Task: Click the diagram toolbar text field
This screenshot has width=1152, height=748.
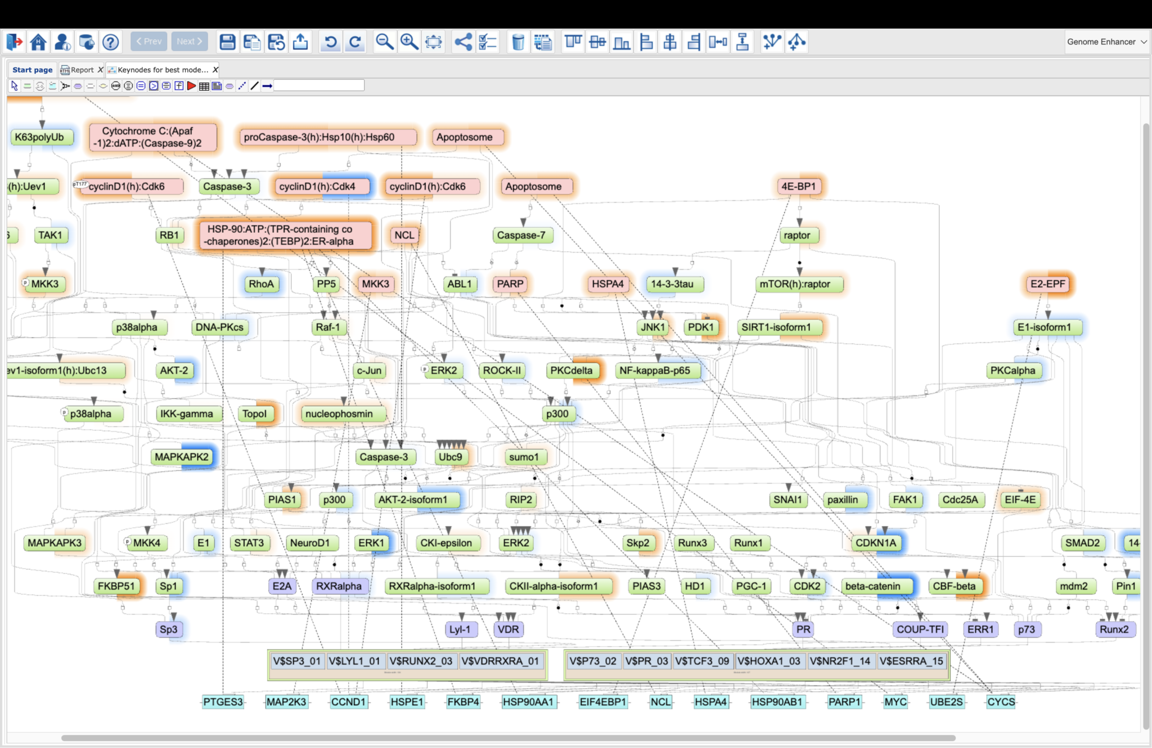Action: coord(319,85)
